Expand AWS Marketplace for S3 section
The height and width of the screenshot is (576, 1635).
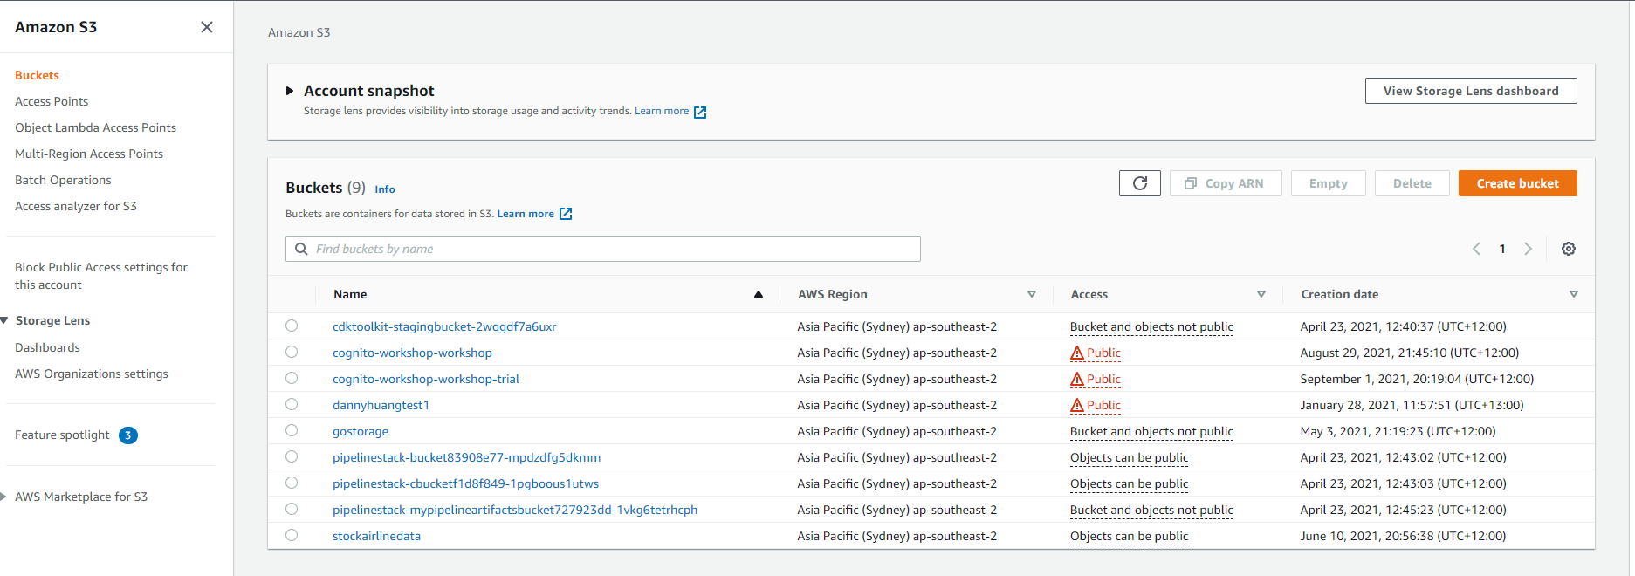pos(4,497)
